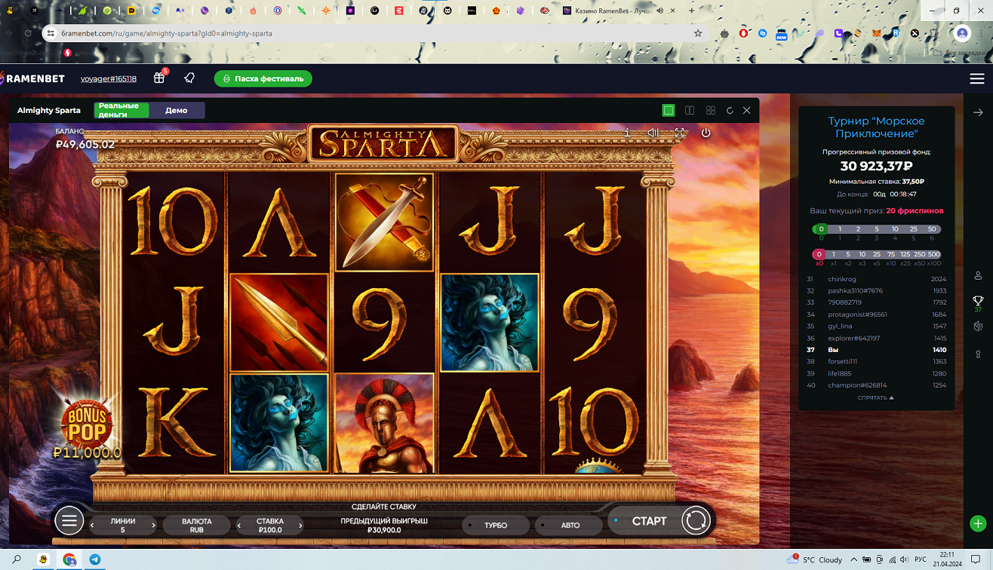
Task: Click the game info 'i' icon
Action: 627,133
